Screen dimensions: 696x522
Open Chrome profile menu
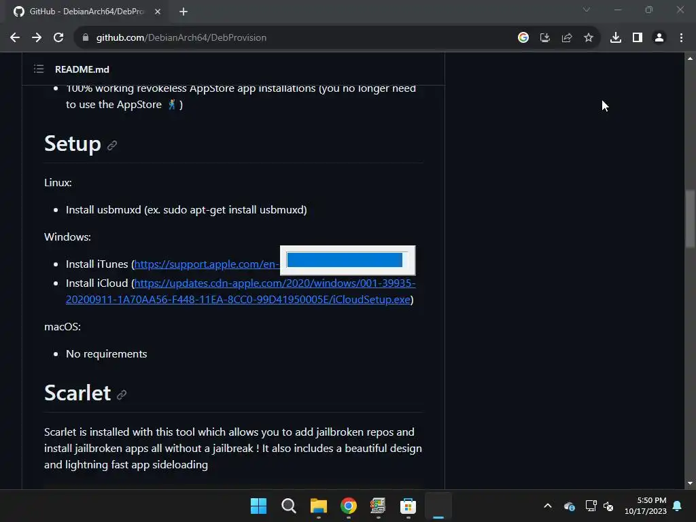click(x=659, y=38)
